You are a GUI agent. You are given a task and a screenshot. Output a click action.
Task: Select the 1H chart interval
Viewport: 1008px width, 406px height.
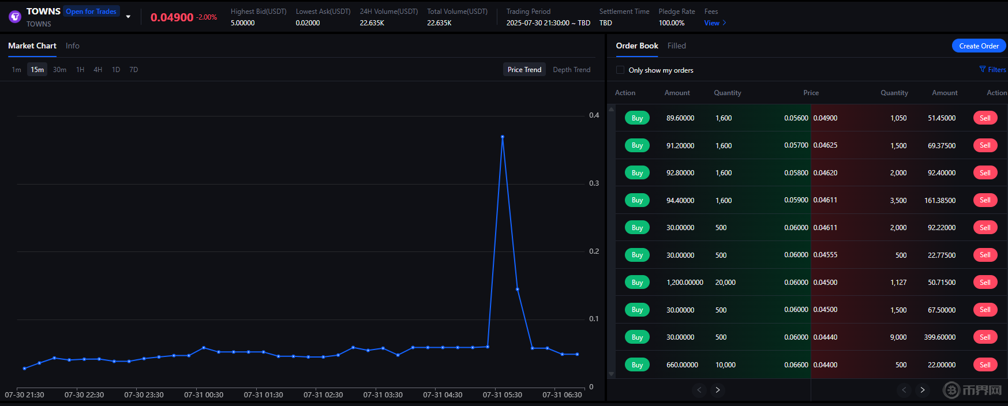click(80, 70)
